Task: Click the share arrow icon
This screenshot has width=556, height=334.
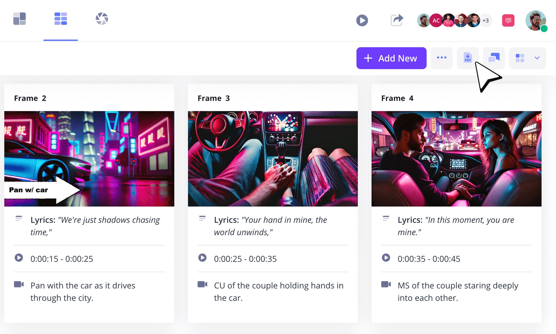Action: pyautogui.click(x=397, y=20)
